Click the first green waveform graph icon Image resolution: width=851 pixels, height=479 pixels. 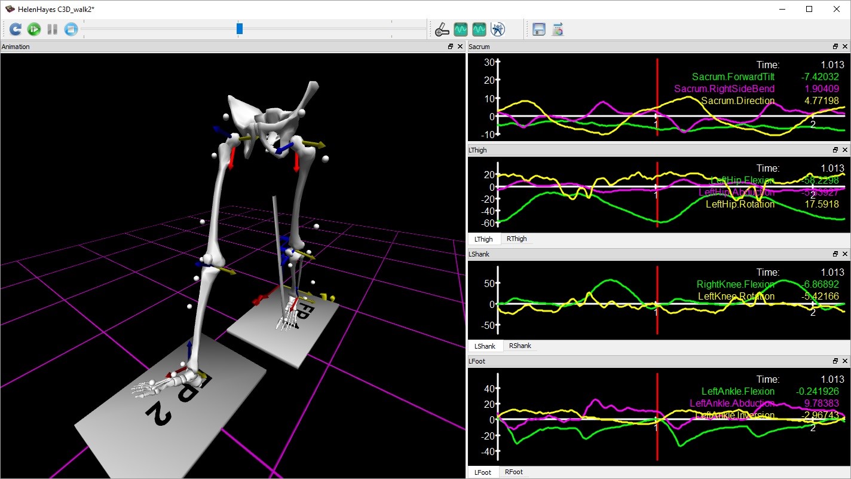pyautogui.click(x=460, y=29)
